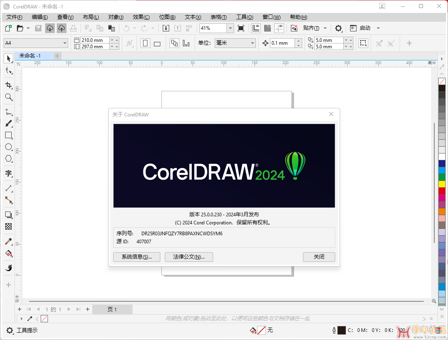Toggle Current page layout button

[x=186, y=43]
